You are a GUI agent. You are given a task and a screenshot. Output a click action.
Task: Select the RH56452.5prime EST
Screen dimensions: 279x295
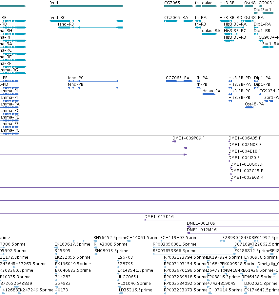coord(95,241)
